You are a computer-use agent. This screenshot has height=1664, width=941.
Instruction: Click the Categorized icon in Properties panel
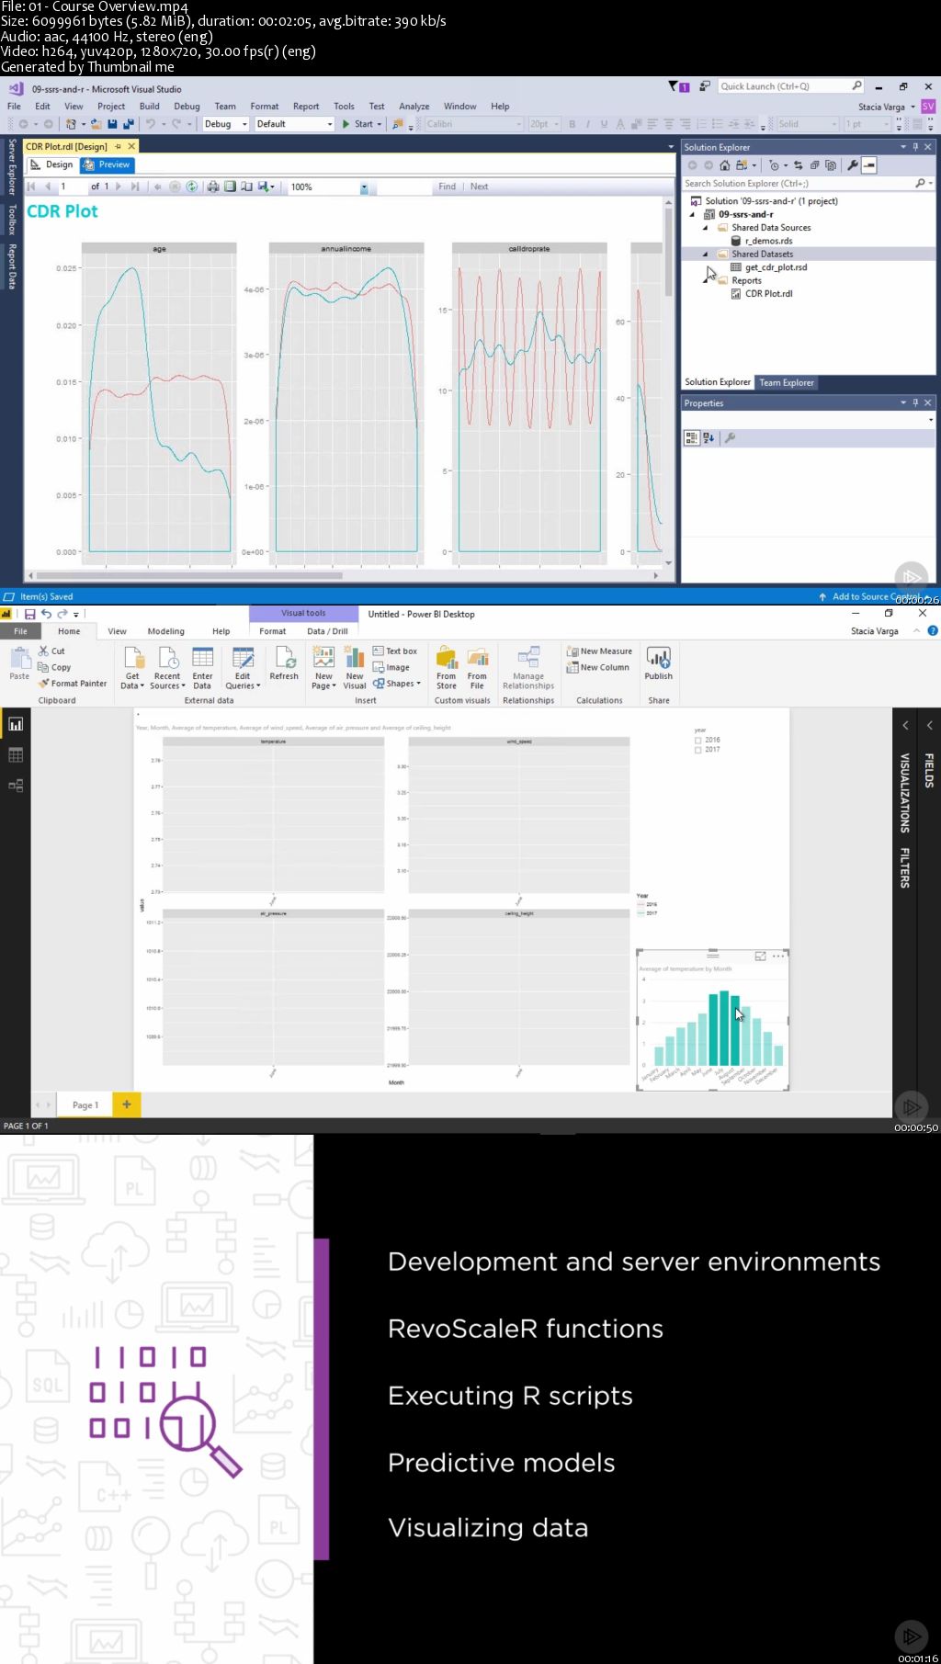click(x=692, y=438)
